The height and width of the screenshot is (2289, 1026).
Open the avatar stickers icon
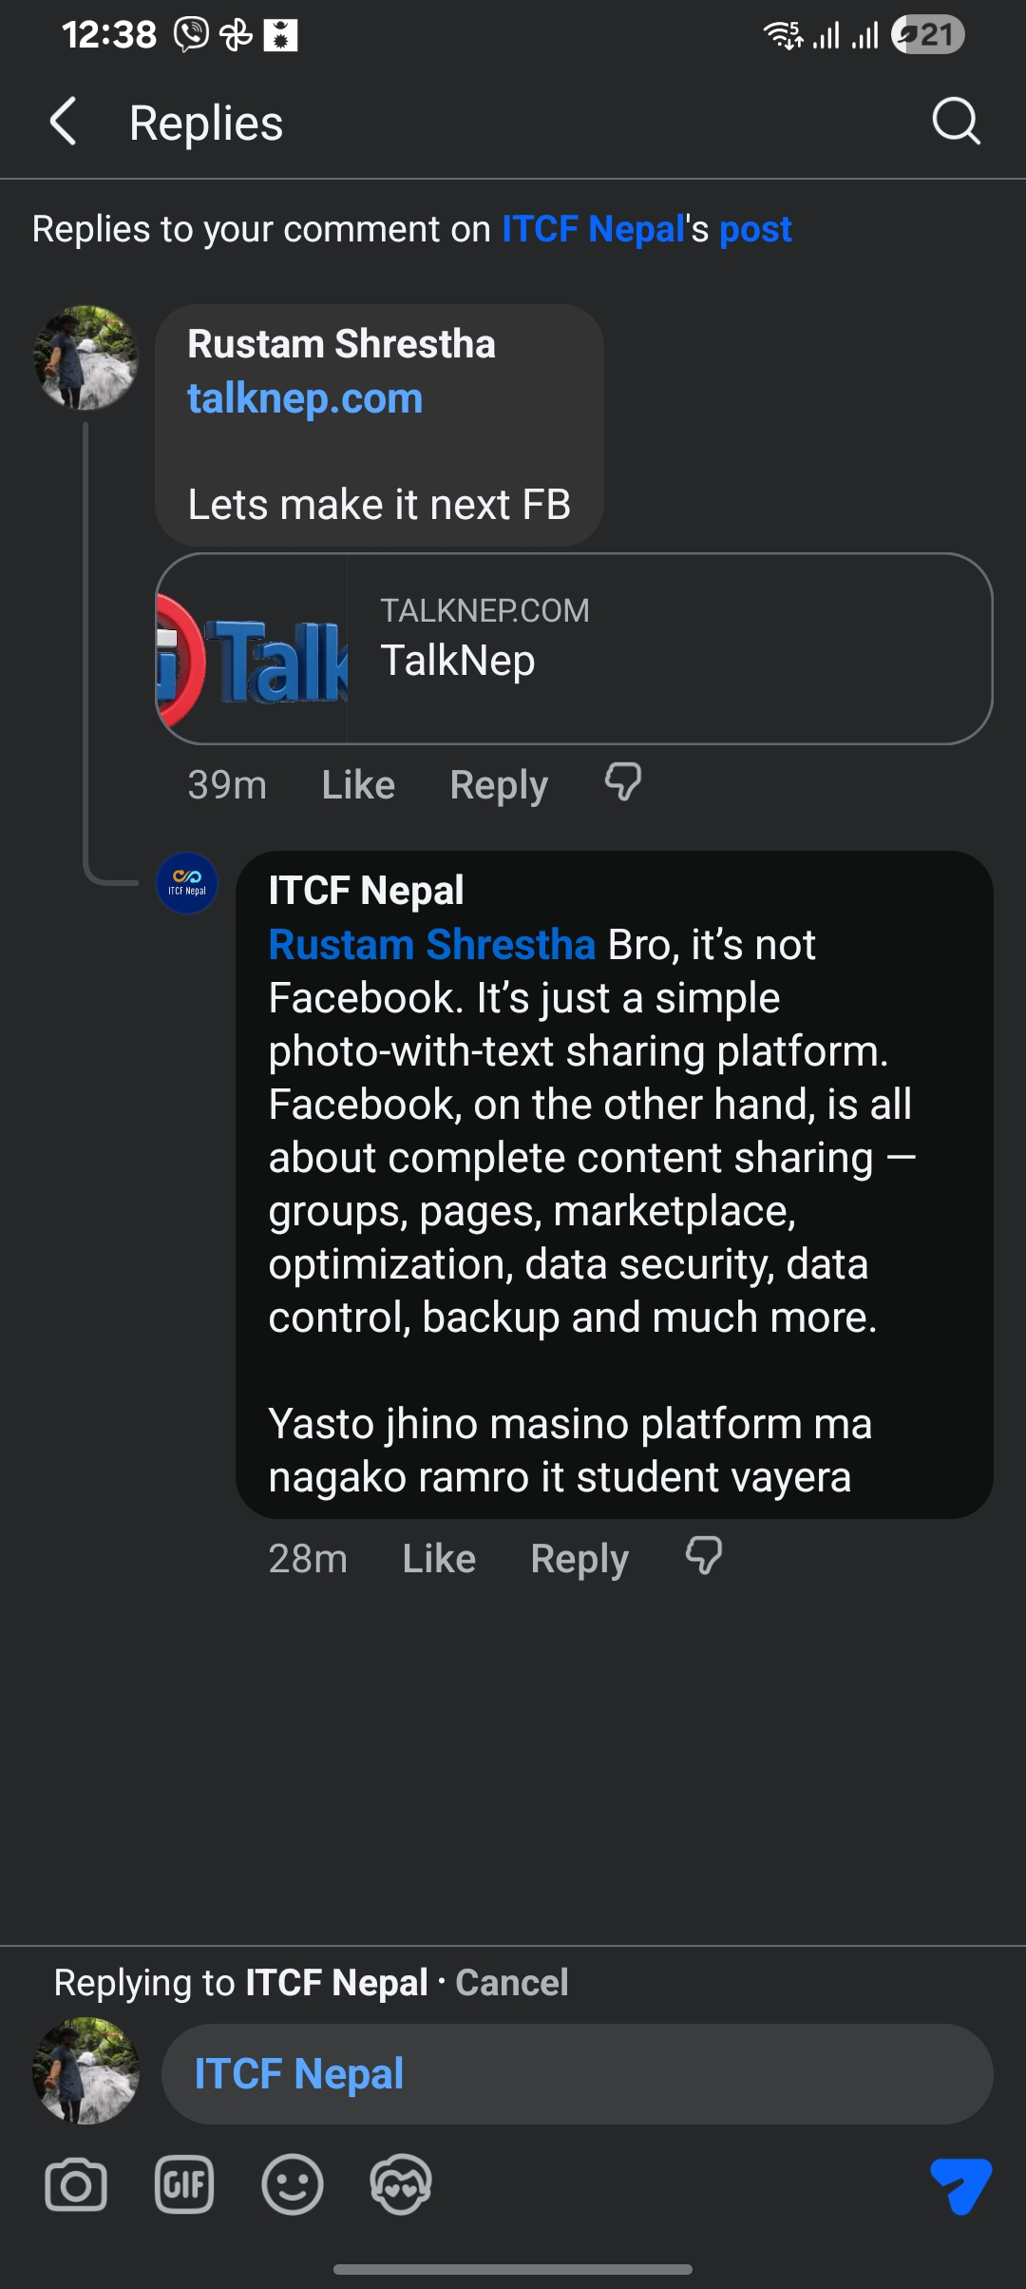(401, 2184)
